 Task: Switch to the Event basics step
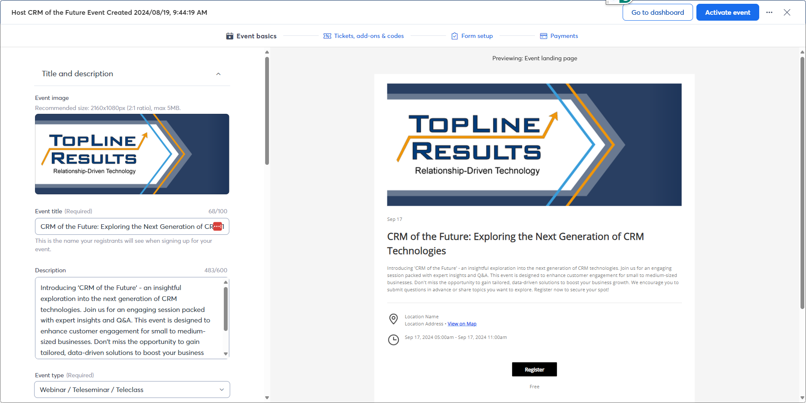coord(251,36)
